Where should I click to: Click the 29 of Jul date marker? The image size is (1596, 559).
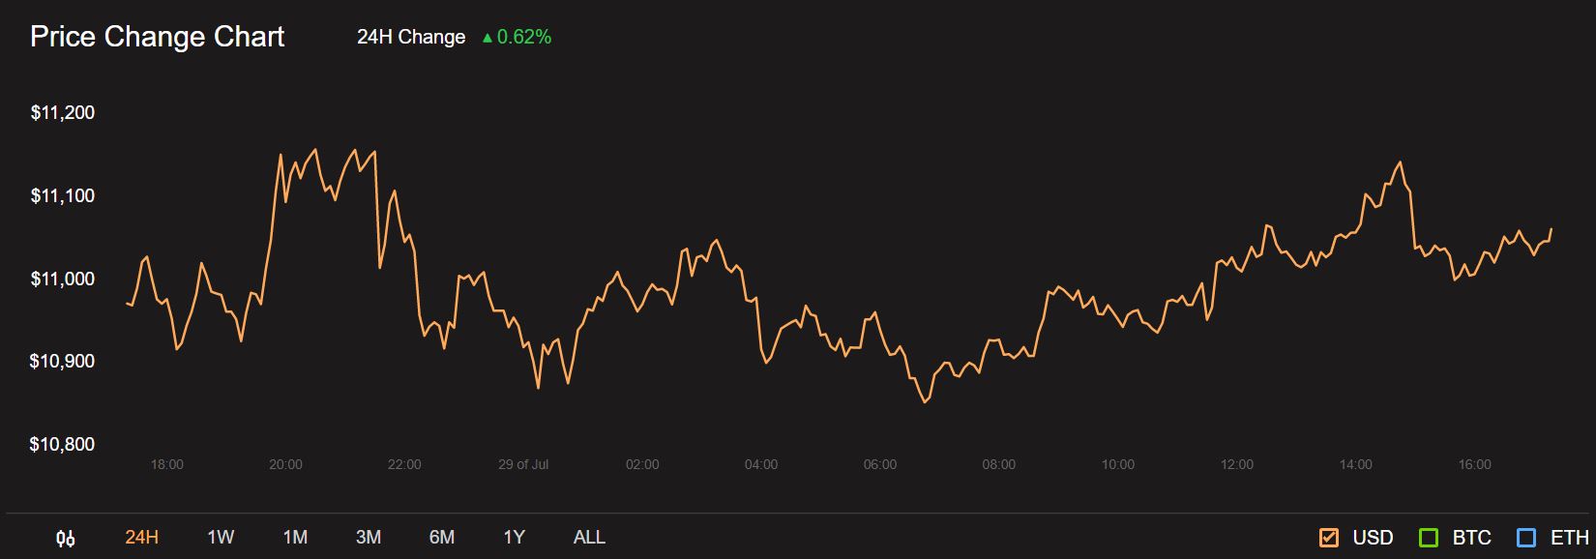[x=523, y=464]
